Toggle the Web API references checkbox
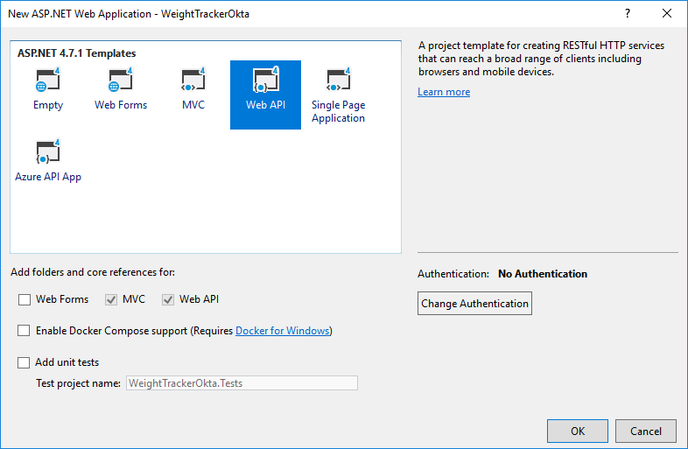This screenshot has width=688, height=449. pyautogui.click(x=168, y=300)
